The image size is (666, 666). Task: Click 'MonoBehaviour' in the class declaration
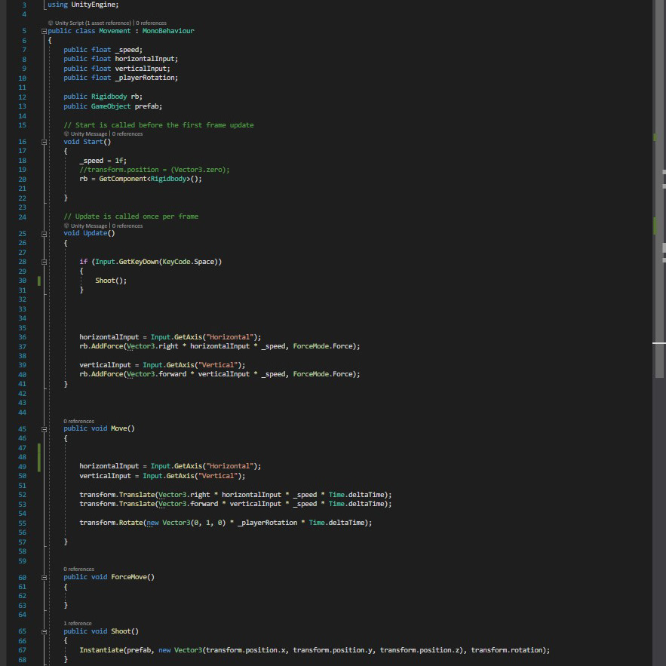[168, 31]
